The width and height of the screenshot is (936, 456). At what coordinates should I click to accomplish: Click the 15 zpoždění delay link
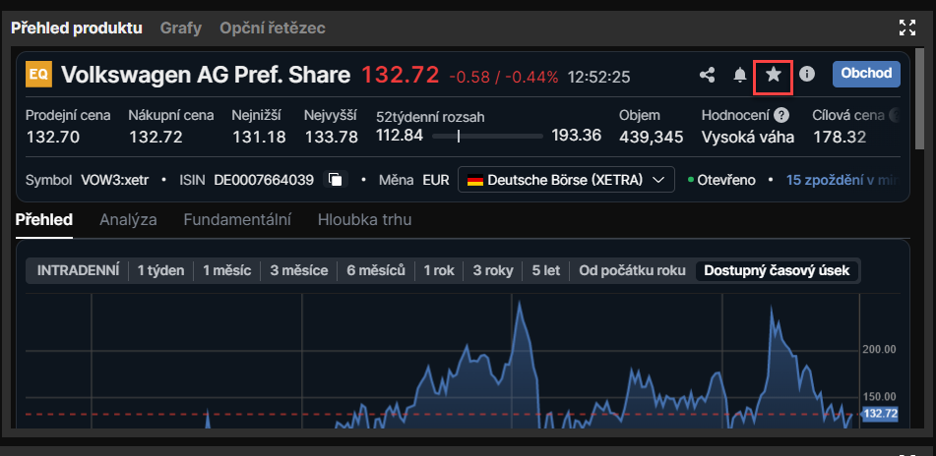842,180
